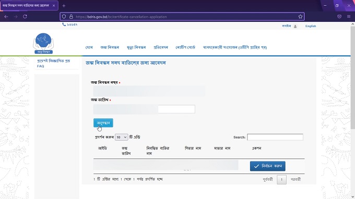
Task: Click the birth registration number field
Action: pos(149,91)
